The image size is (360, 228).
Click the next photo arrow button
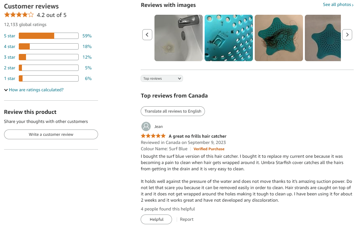point(347,35)
